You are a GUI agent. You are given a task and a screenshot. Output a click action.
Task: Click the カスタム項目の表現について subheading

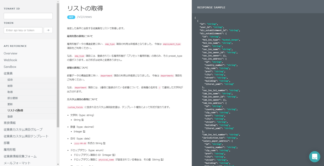(82, 99)
